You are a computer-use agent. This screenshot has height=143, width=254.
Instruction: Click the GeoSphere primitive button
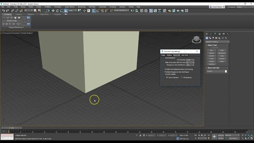(222, 53)
